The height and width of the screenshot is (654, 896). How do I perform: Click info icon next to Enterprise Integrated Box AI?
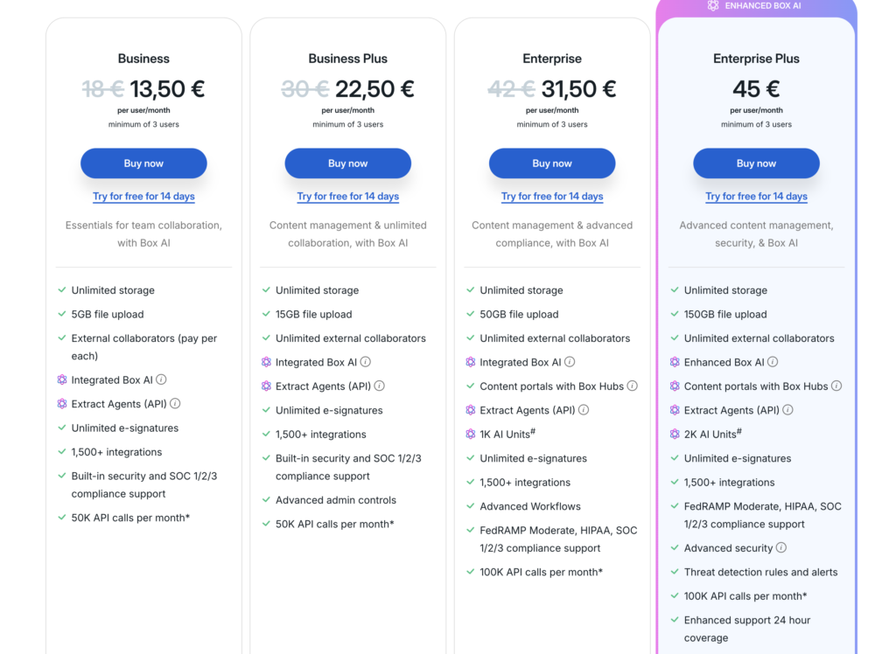(570, 362)
